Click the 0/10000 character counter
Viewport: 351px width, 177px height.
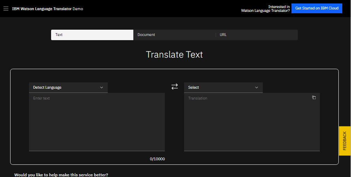click(x=157, y=159)
